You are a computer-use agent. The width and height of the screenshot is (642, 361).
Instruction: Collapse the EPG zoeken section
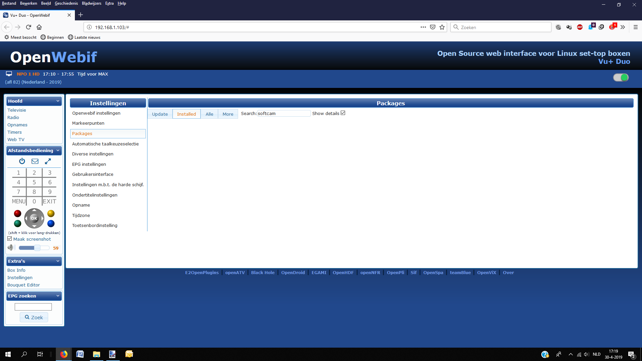58,296
